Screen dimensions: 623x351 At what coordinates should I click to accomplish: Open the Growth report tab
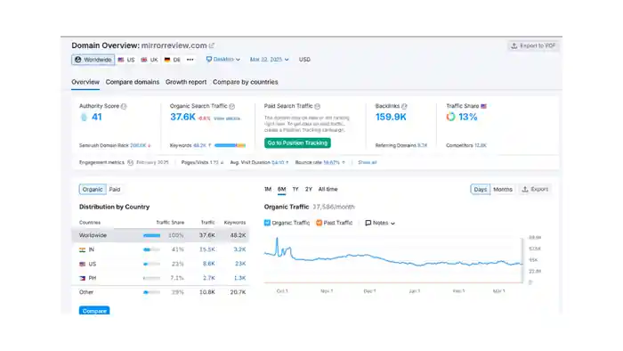click(x=186, y=82)
